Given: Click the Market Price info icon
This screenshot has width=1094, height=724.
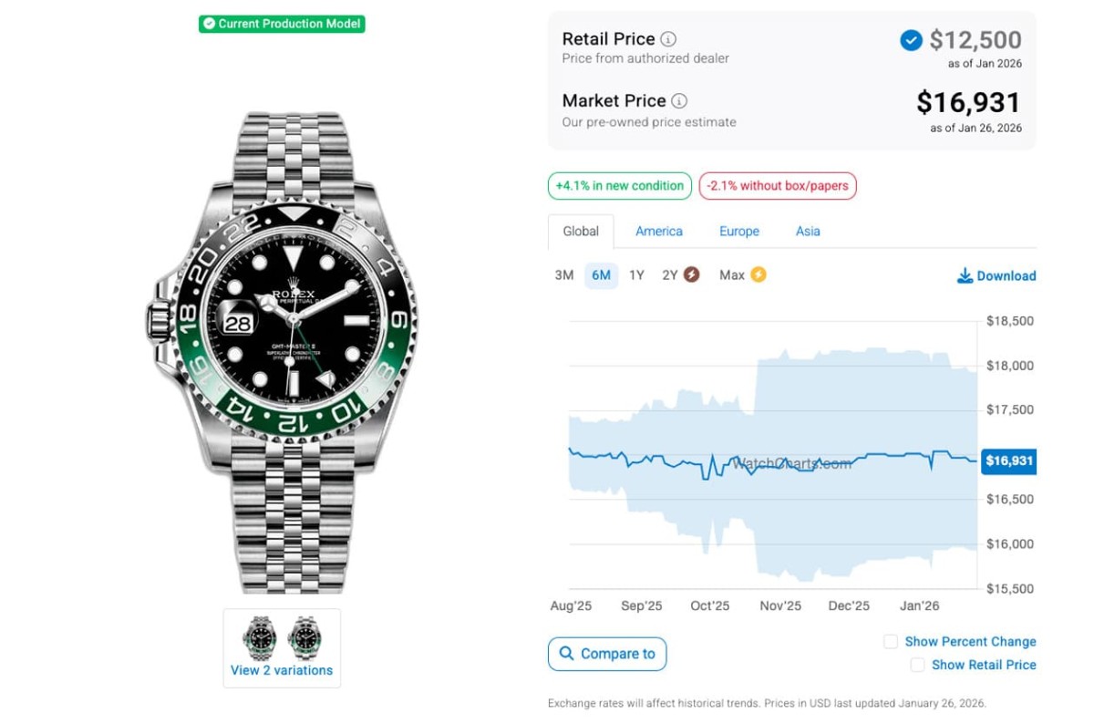Looking at the screenshot, I should (x=679, y=101).
